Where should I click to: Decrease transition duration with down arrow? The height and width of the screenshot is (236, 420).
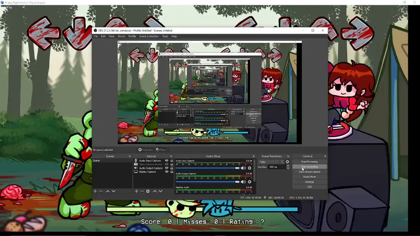288,168
